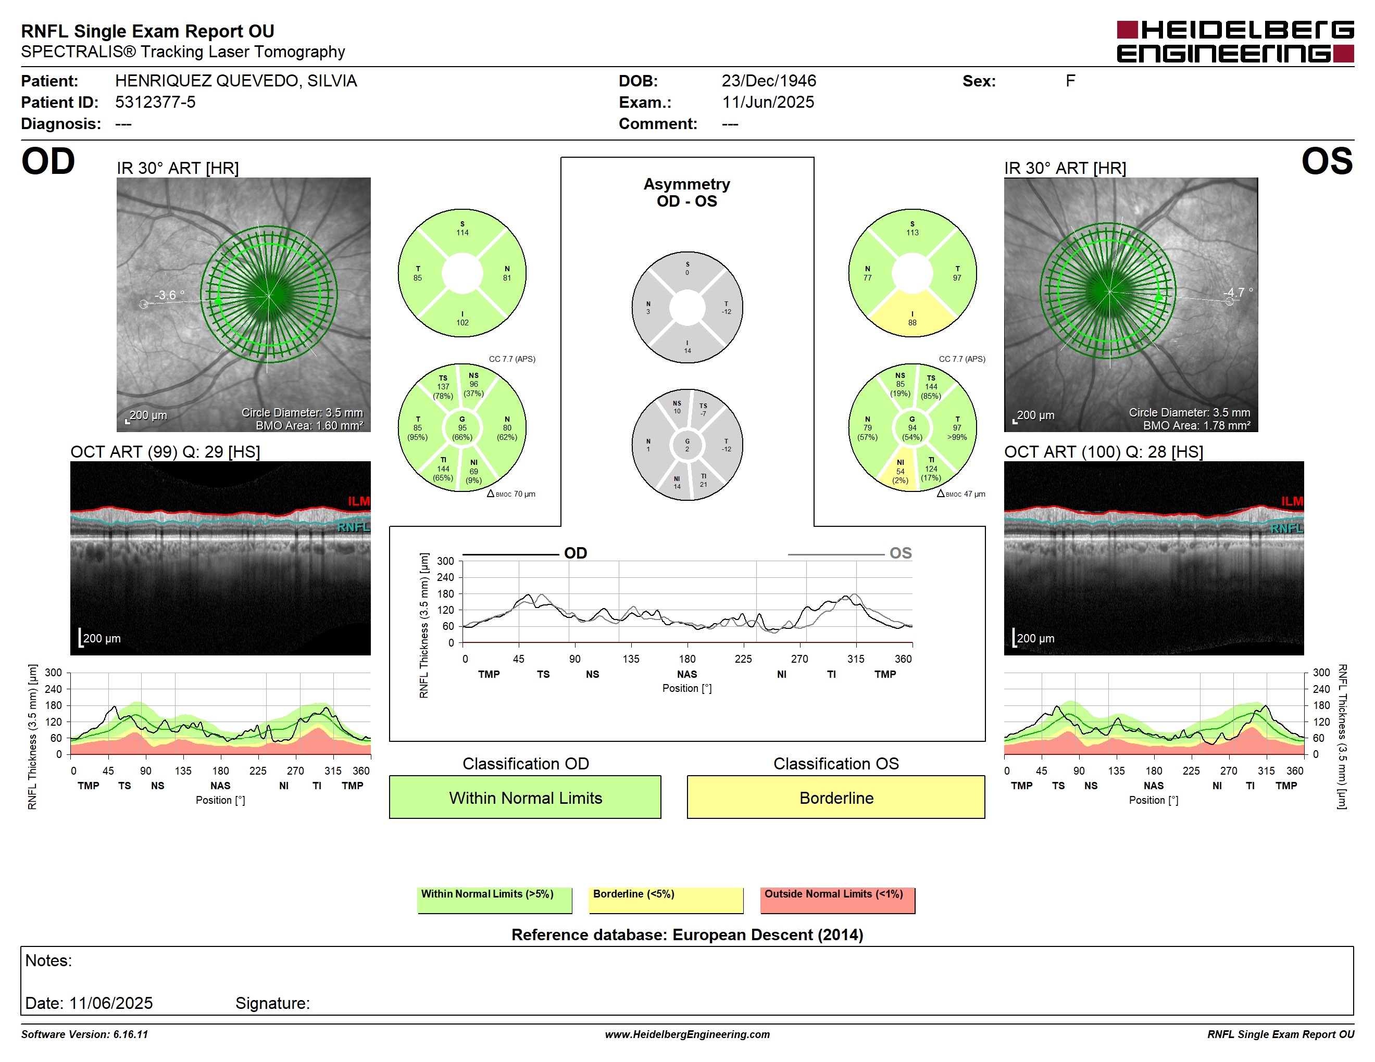Viewport: 1375px width, 1062px height.
Task: Click OS yellow NI sector 54 (2%)
Action: (x=901, y=472)
